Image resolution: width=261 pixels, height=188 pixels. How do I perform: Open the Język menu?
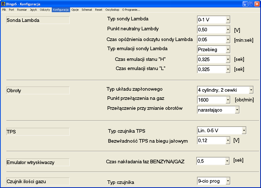(33, 10)
